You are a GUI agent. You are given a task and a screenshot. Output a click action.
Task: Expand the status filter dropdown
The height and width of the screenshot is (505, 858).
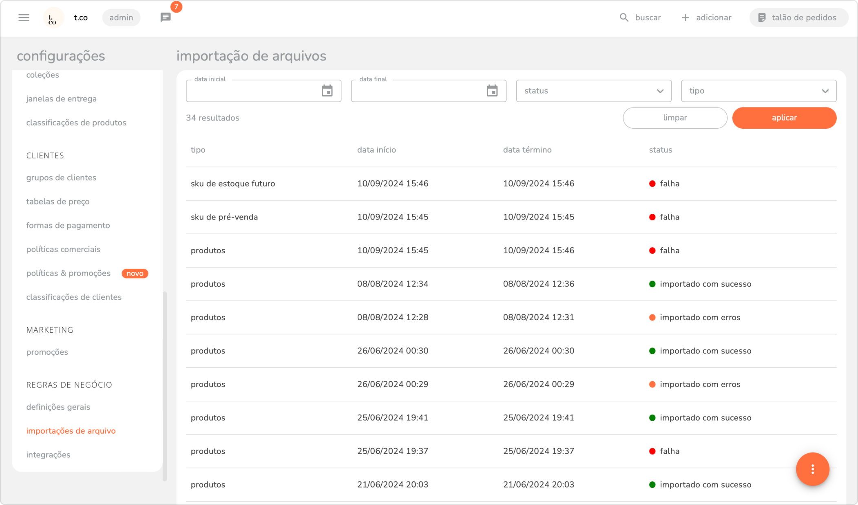point(593,91)
